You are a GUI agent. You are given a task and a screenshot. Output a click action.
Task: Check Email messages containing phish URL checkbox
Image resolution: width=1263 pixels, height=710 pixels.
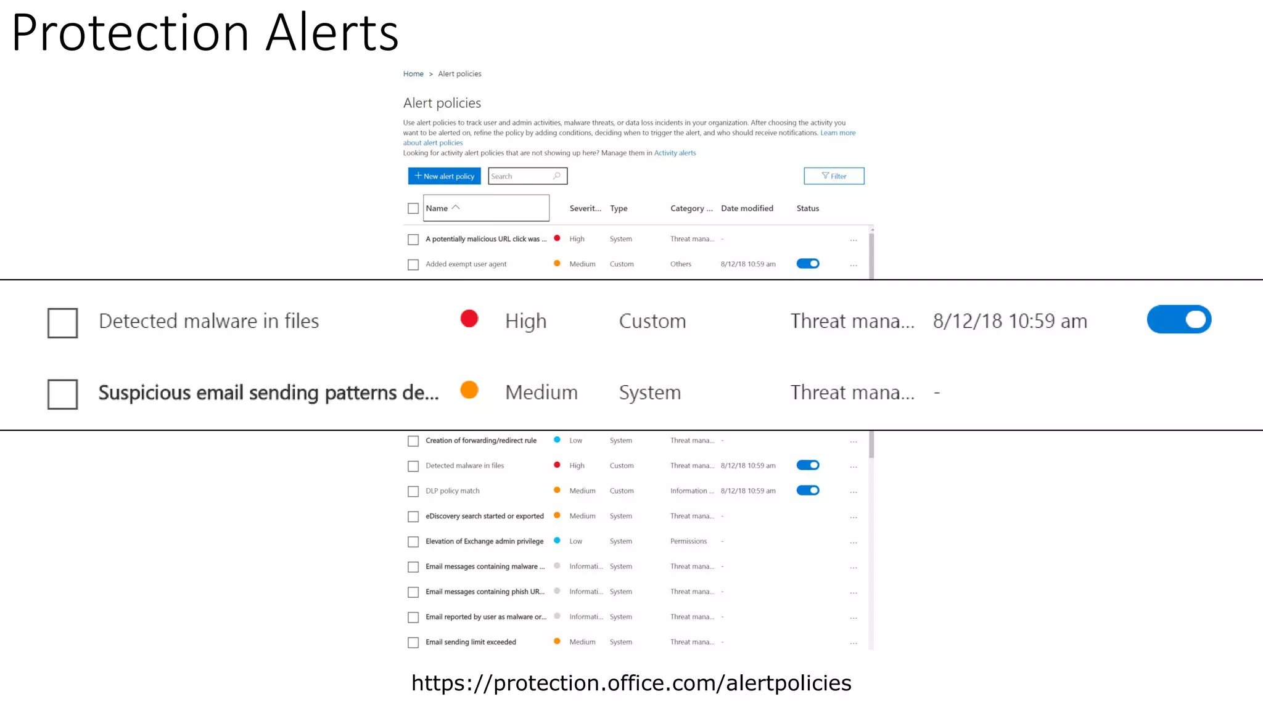point(413,592)
